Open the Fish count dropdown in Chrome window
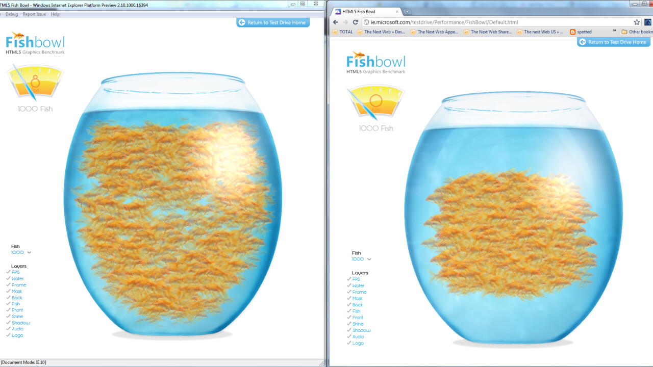This screenshot has height=367, width=653. pyautogui.click(x=362, y=259)
